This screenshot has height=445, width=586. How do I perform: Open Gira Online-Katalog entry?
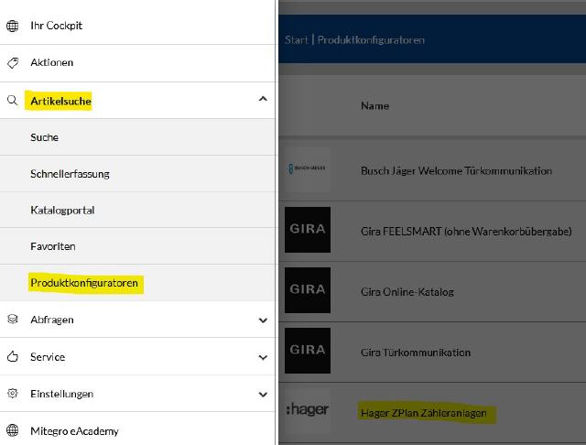point(407,292)
